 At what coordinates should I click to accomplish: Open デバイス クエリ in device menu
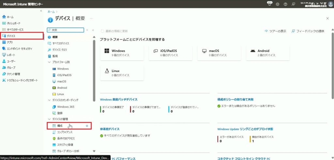point(57,50)
